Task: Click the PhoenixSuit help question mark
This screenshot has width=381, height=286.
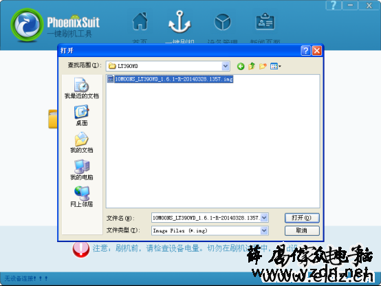Action: (334, 5)
